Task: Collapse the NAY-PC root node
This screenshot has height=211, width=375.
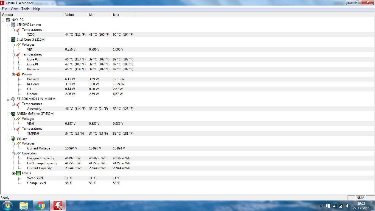Action: (x=3, y=20)
